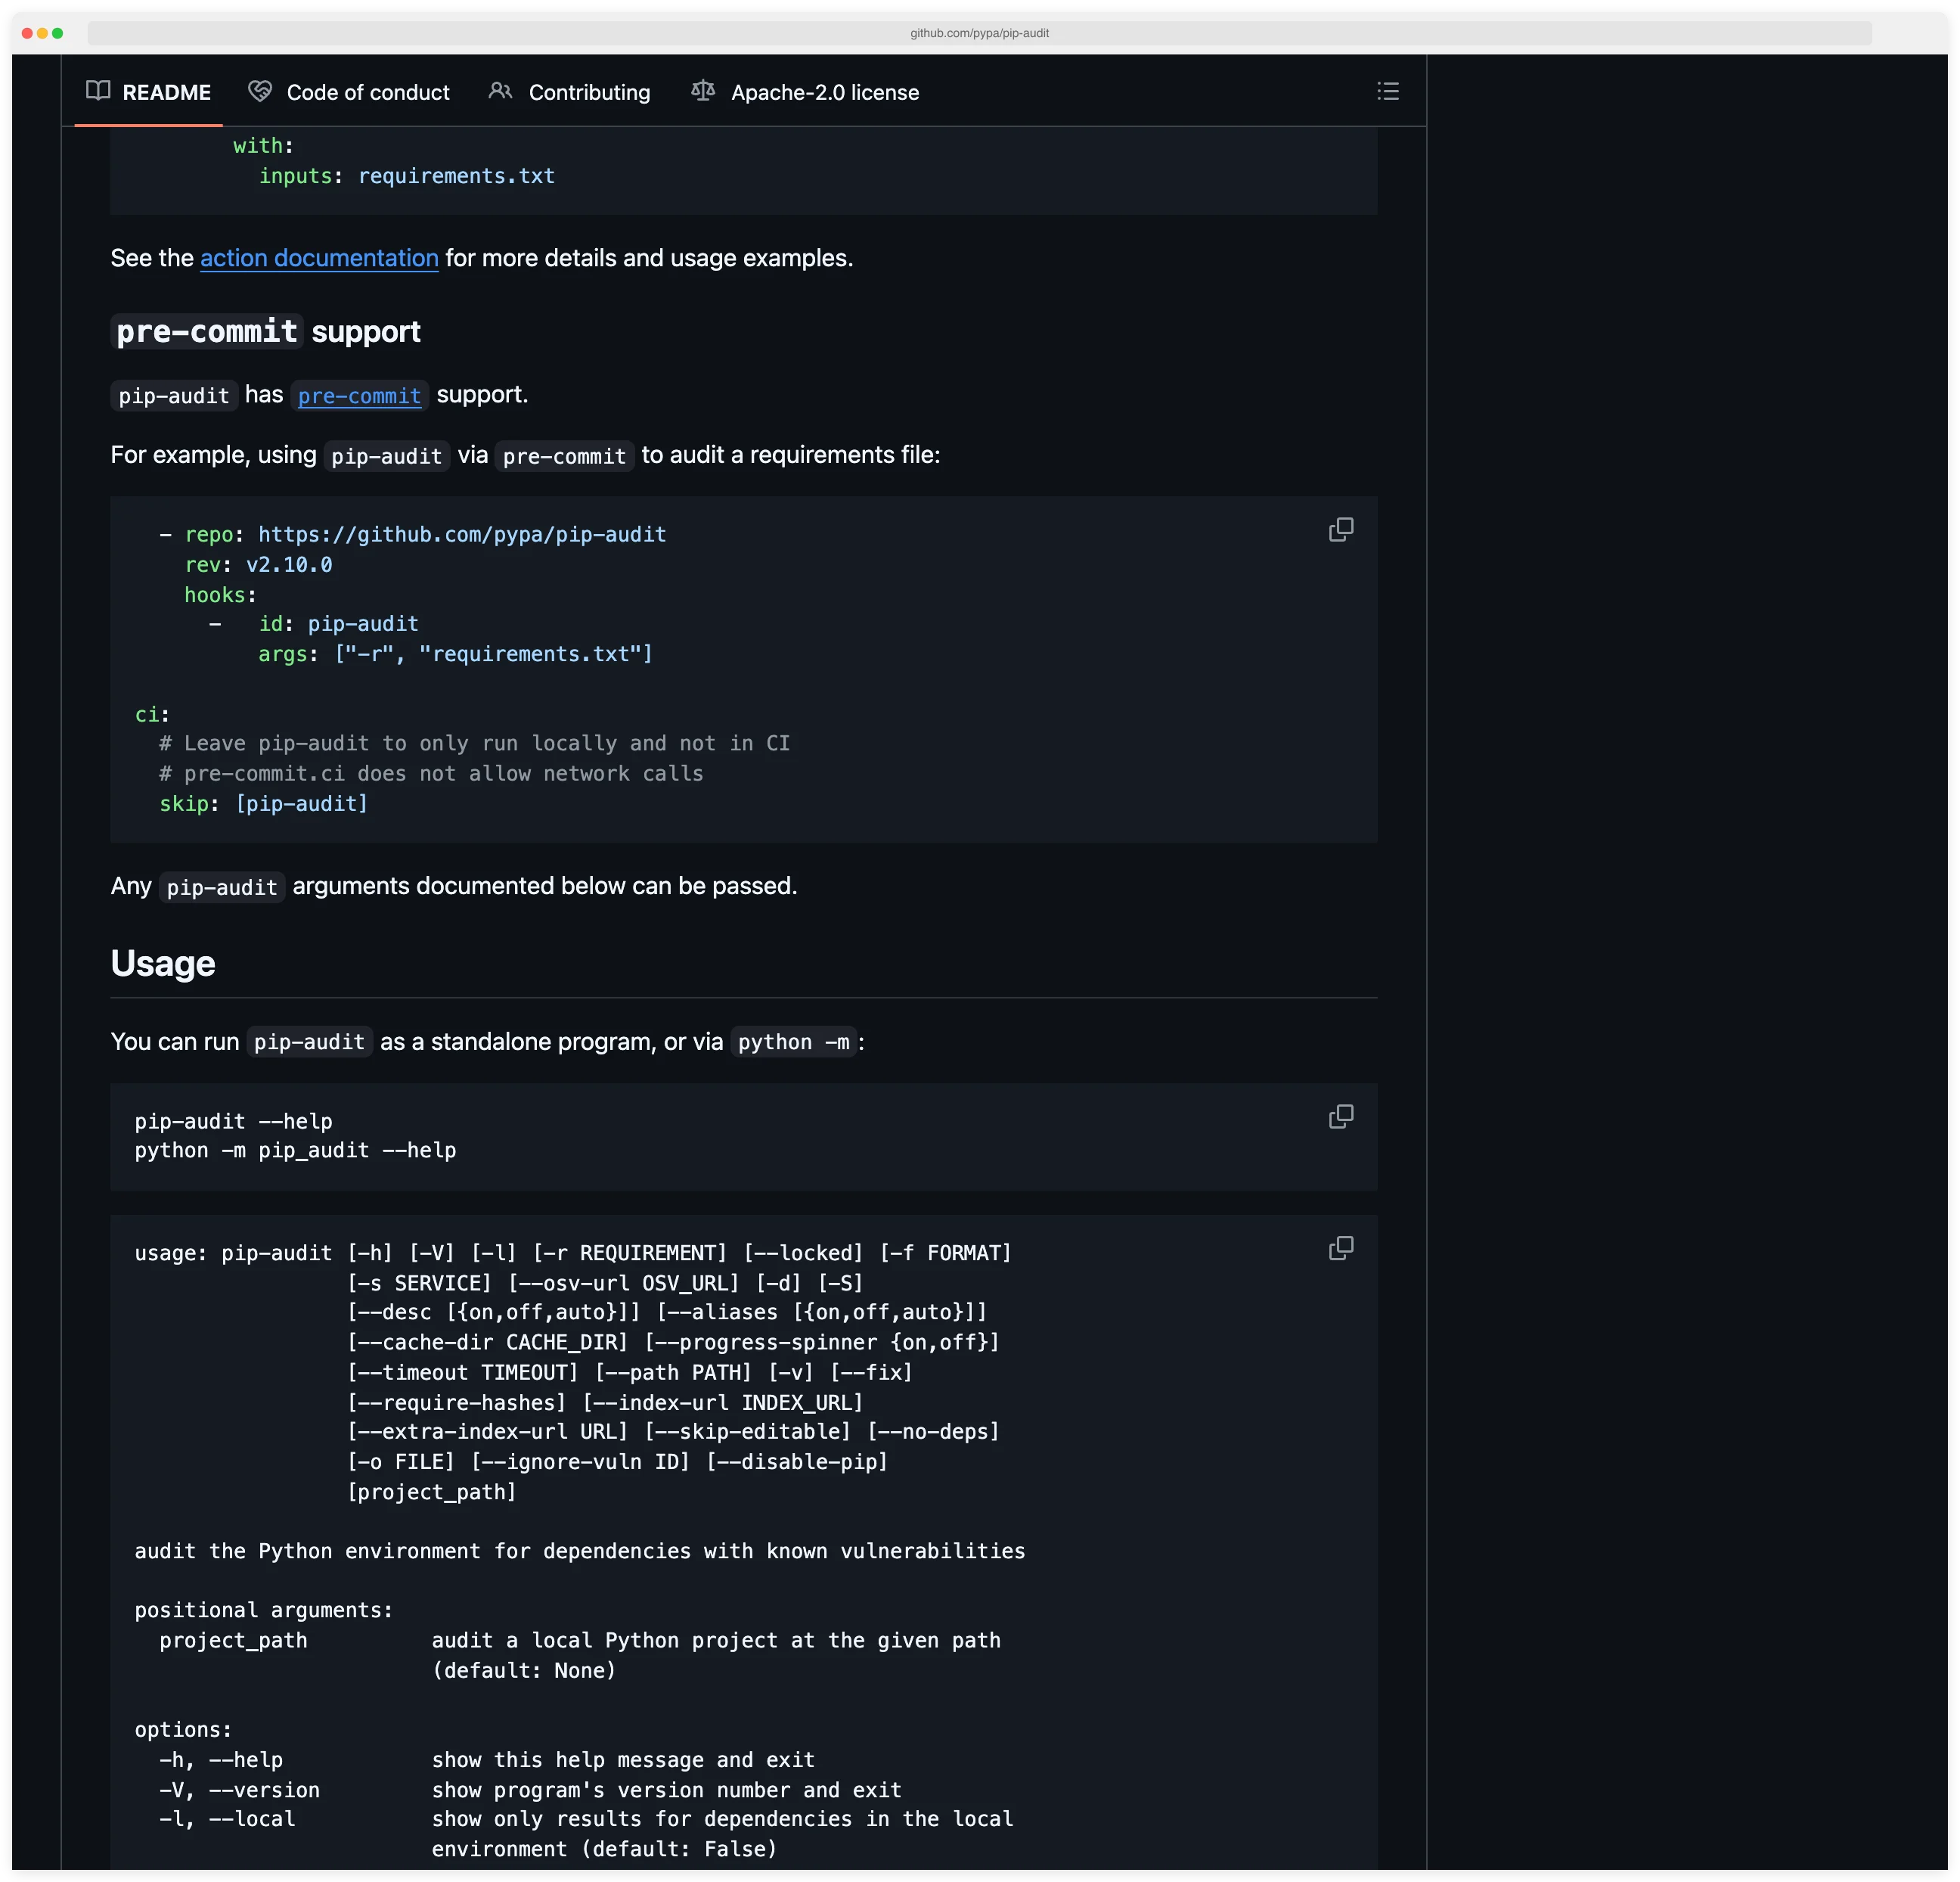1960x1882 pixels.
Task: View the Apache-2.0 license tab
Action: click(x=824, y=92)
